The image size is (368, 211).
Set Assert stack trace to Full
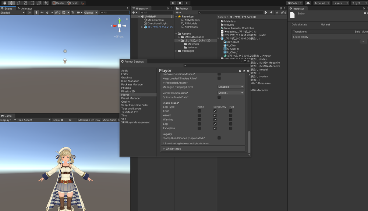(231, 115)
